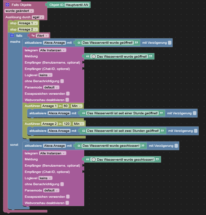Click arrow icon next to the Wert dropdown
This screenshot has width=206, height=215.
(33, 35)
